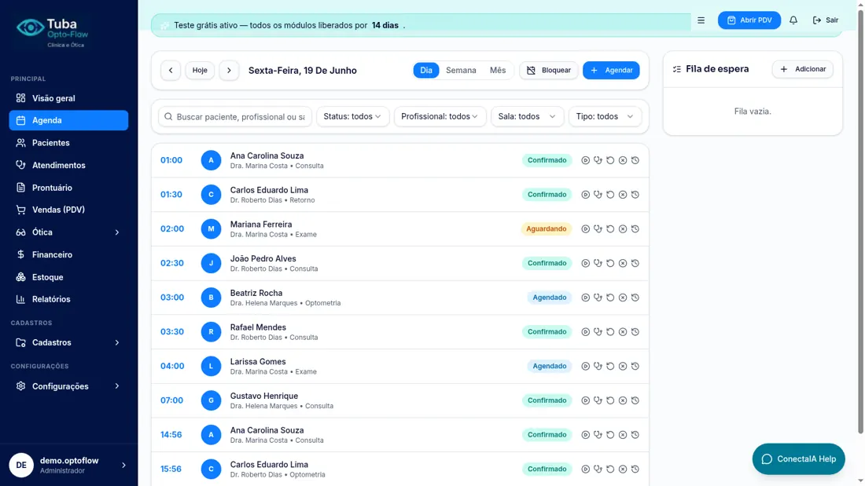
Task: Click the play icon in Mariana Ferreira's row
Action: click(585, 228)
